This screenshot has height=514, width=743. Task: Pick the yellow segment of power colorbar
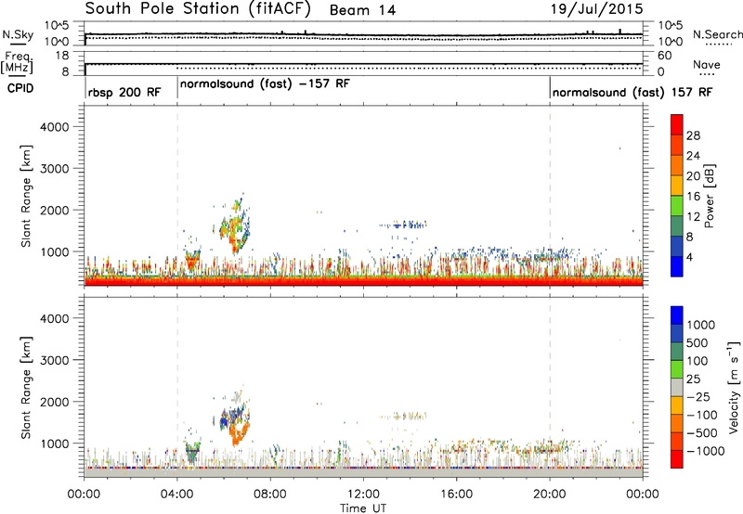677,186
